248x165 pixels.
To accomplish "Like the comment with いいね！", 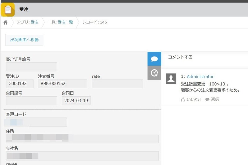I will 191,99.
